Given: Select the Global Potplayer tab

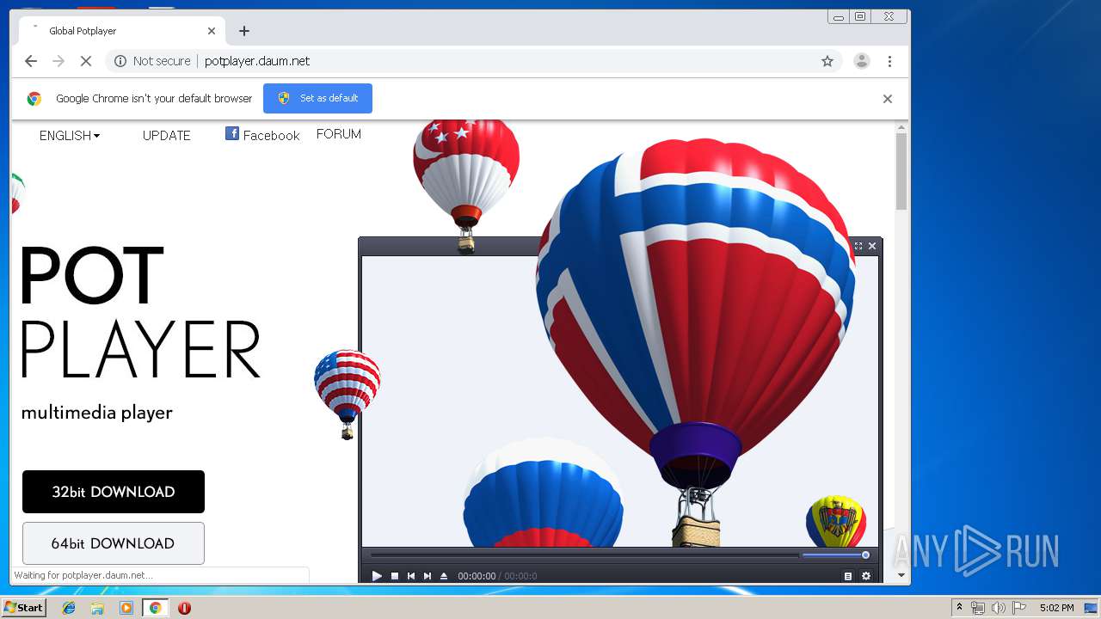Looking at the screenshot, I should pyautogui.click(x=120, y=31).
